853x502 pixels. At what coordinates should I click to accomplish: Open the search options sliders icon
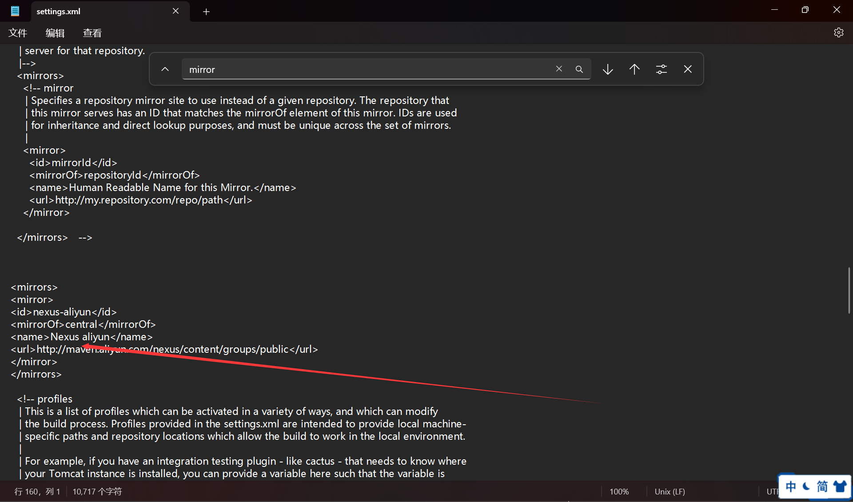661,69
